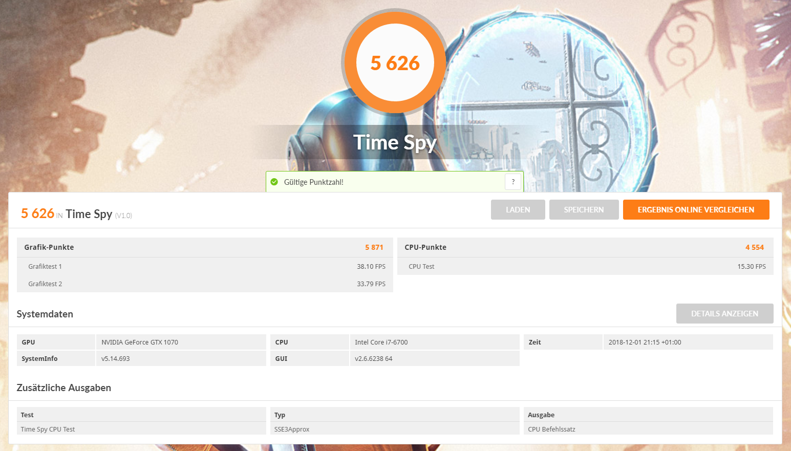Select the Grafiktest 2 row
791x451 pixels.
205,284
